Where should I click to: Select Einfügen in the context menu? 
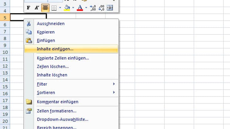71,40
